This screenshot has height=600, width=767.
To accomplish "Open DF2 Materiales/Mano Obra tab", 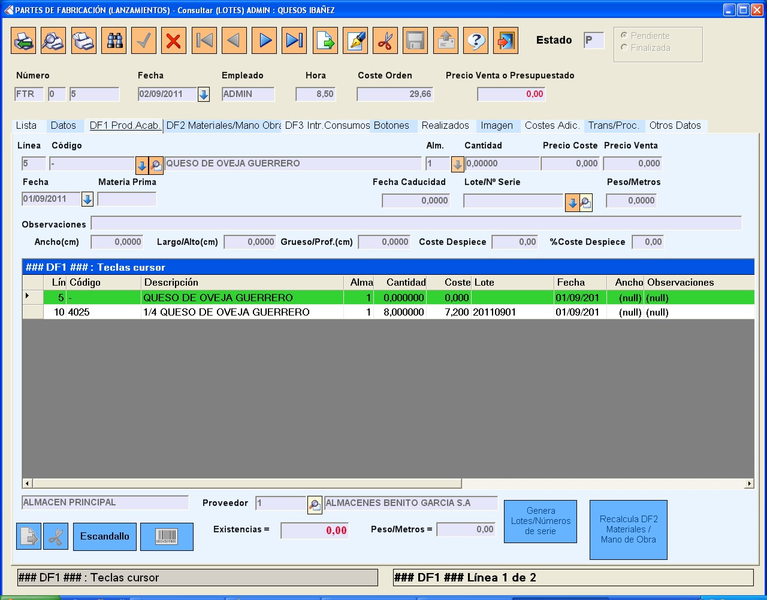I will coord(224,126).
